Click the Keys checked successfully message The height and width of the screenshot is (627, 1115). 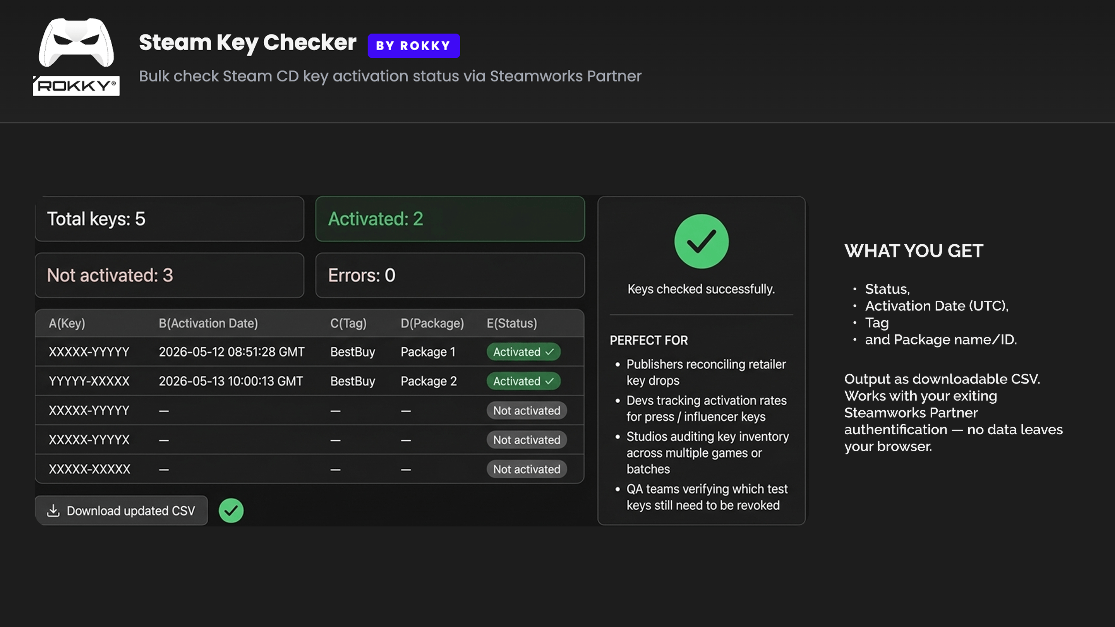coord(701,289)
